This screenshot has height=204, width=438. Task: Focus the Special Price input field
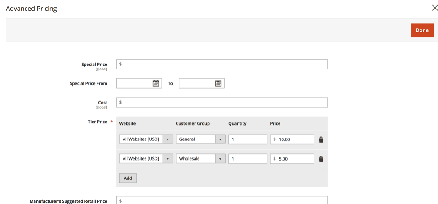(x=222, y=65)
